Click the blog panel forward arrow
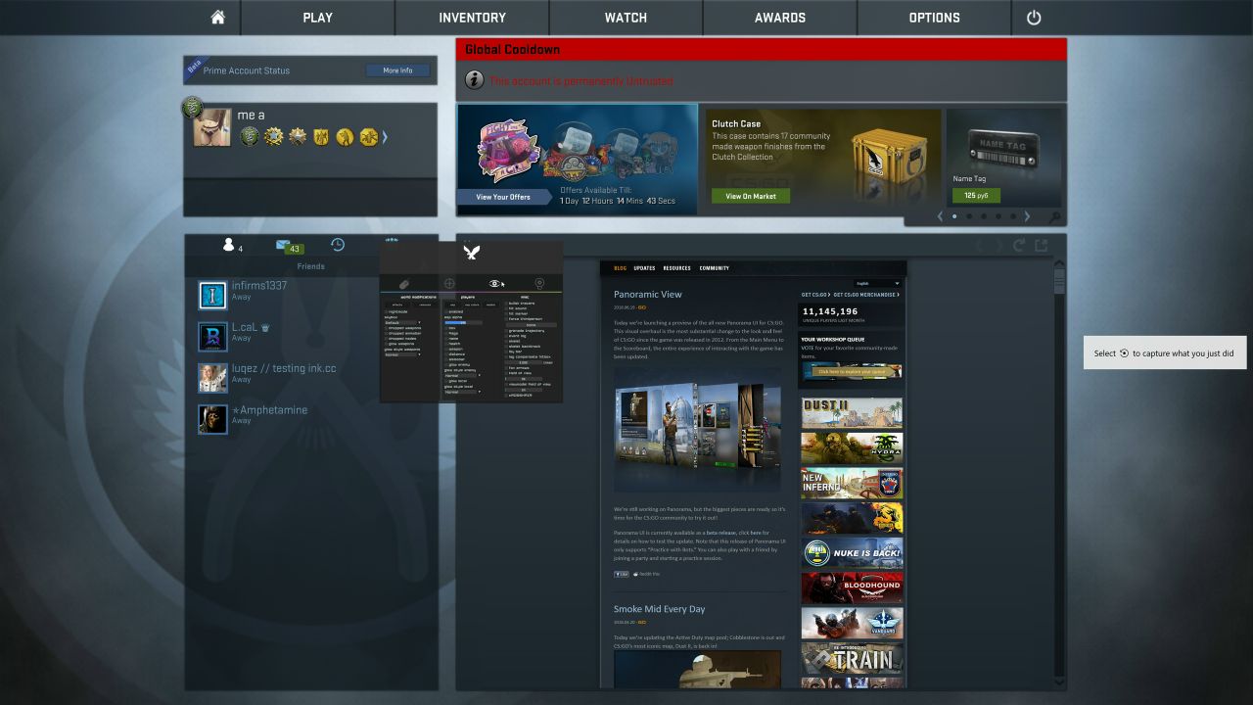1253x705 pixels. tap(998, 246)
